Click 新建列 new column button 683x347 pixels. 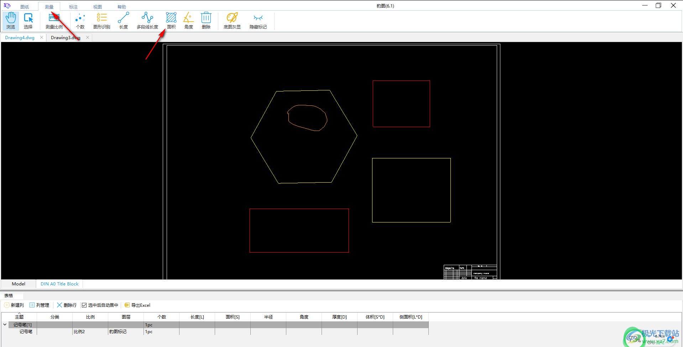(14, 305)
